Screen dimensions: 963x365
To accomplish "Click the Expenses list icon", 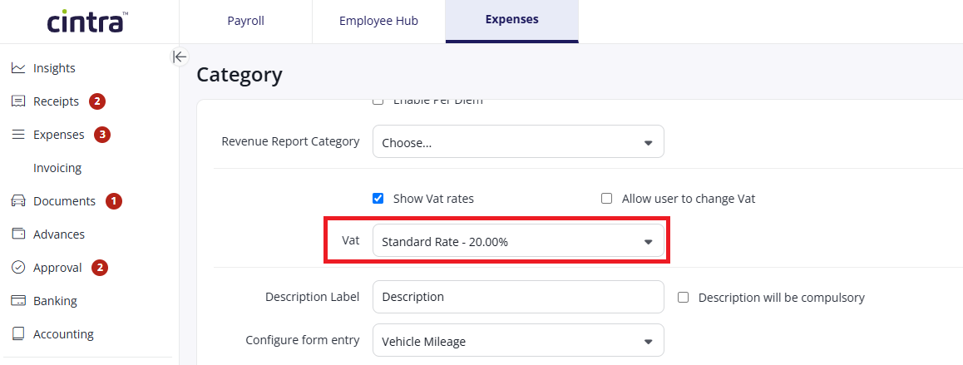I will [x=17, y=135].
